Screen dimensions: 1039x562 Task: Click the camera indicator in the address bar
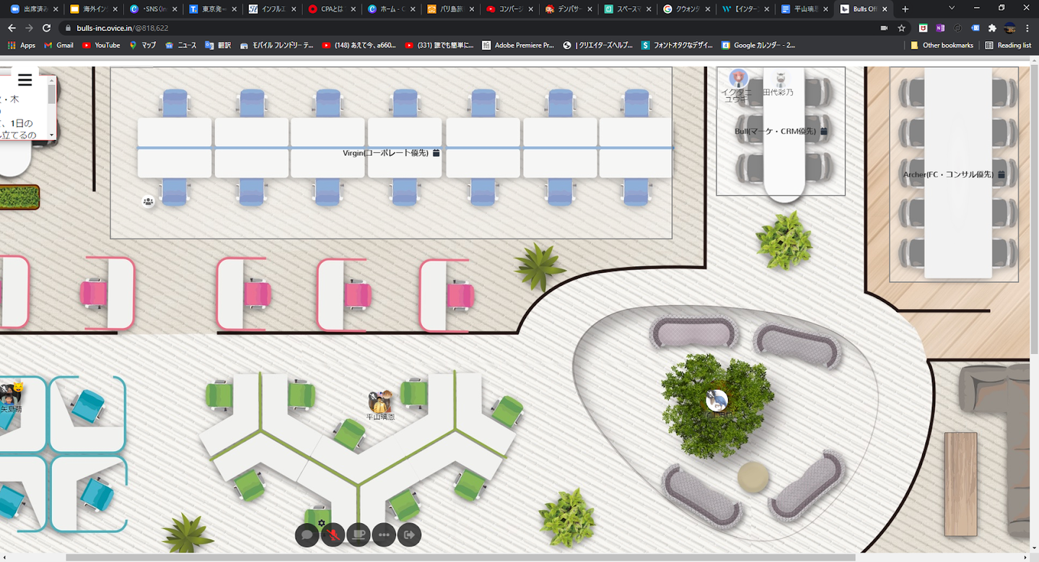click(884, 27)
